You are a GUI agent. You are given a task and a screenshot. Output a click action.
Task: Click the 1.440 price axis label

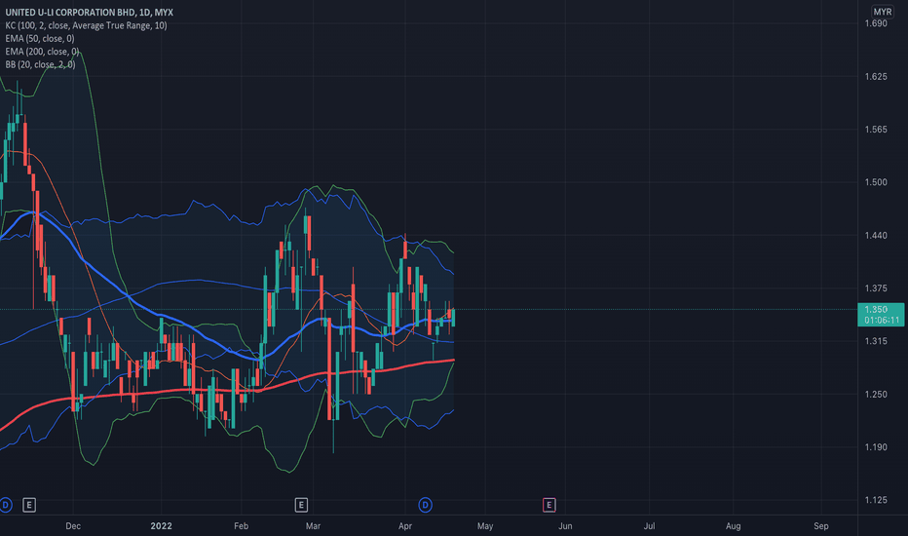876,235
